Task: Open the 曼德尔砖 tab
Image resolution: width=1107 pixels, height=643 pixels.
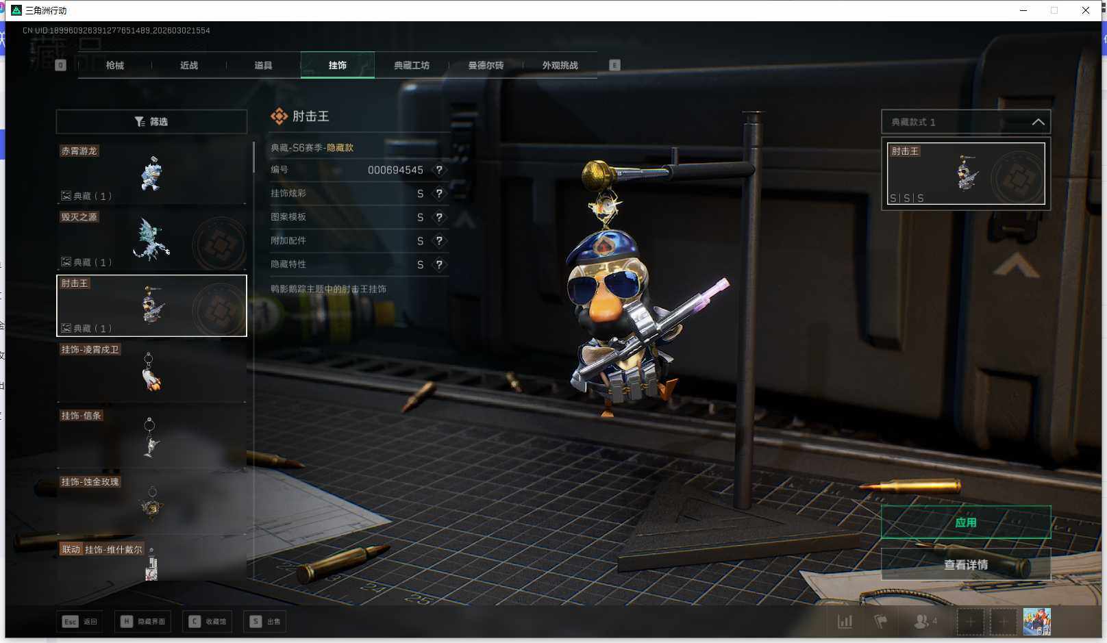Action: point(486,66)
